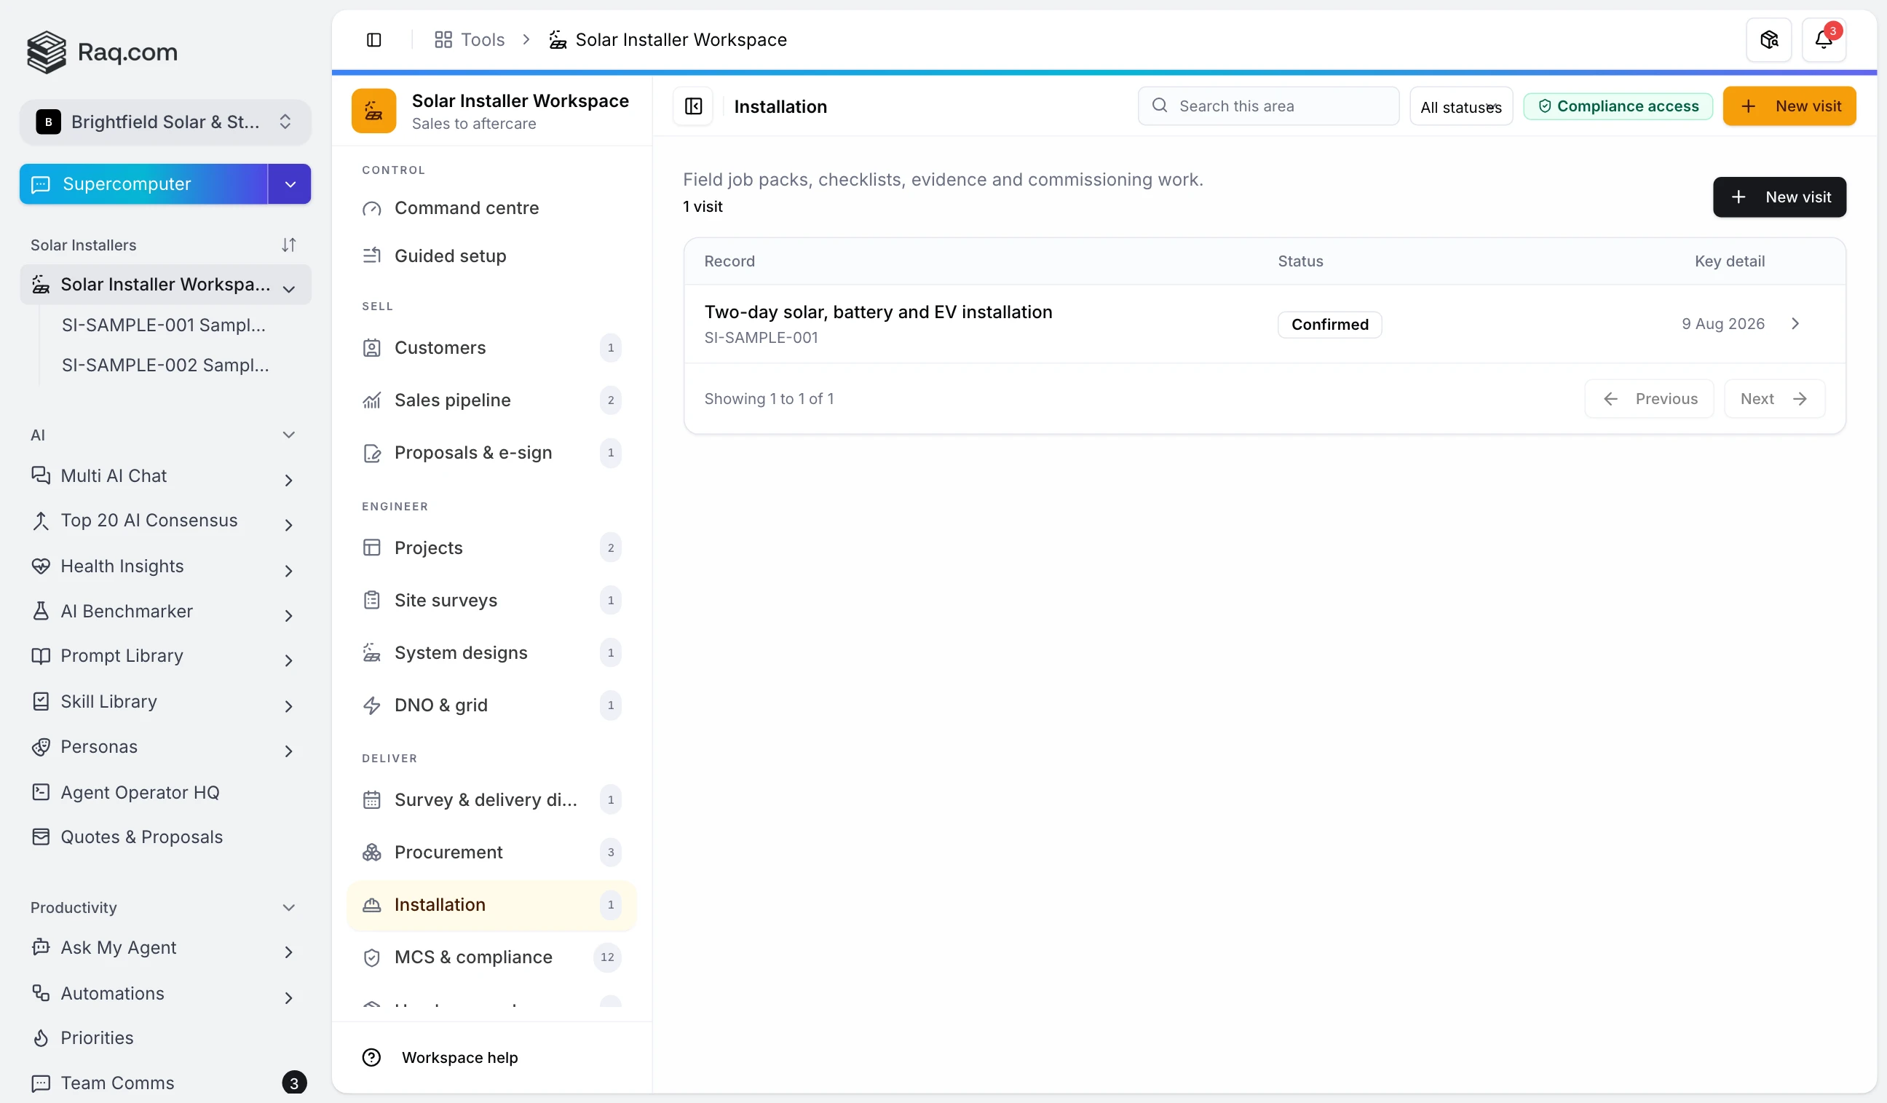Click the Tools breadcrumb link
The width and height of the screenshot is (1887, 1103).
click(470, 40)
